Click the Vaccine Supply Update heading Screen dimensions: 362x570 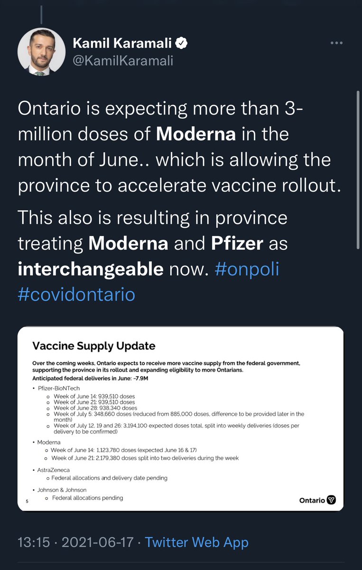click(93, 345)
